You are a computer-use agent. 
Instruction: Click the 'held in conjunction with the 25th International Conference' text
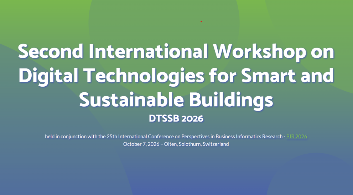point(109,137)
